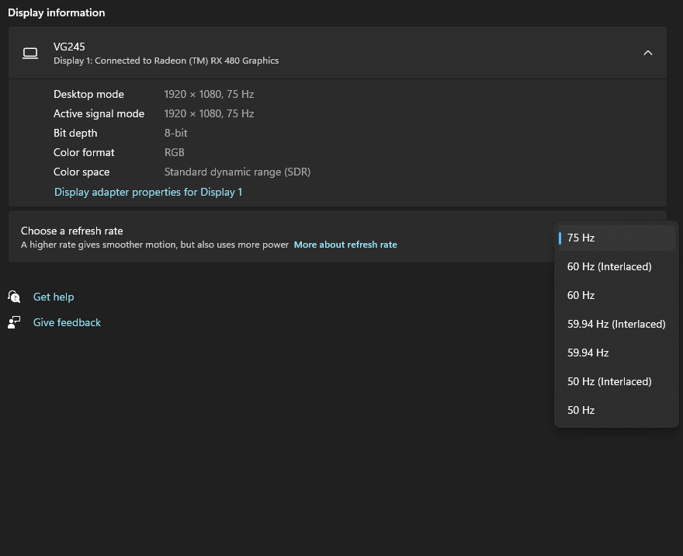Choose 60 Hz (Interlaced) option

click(608, 266)
